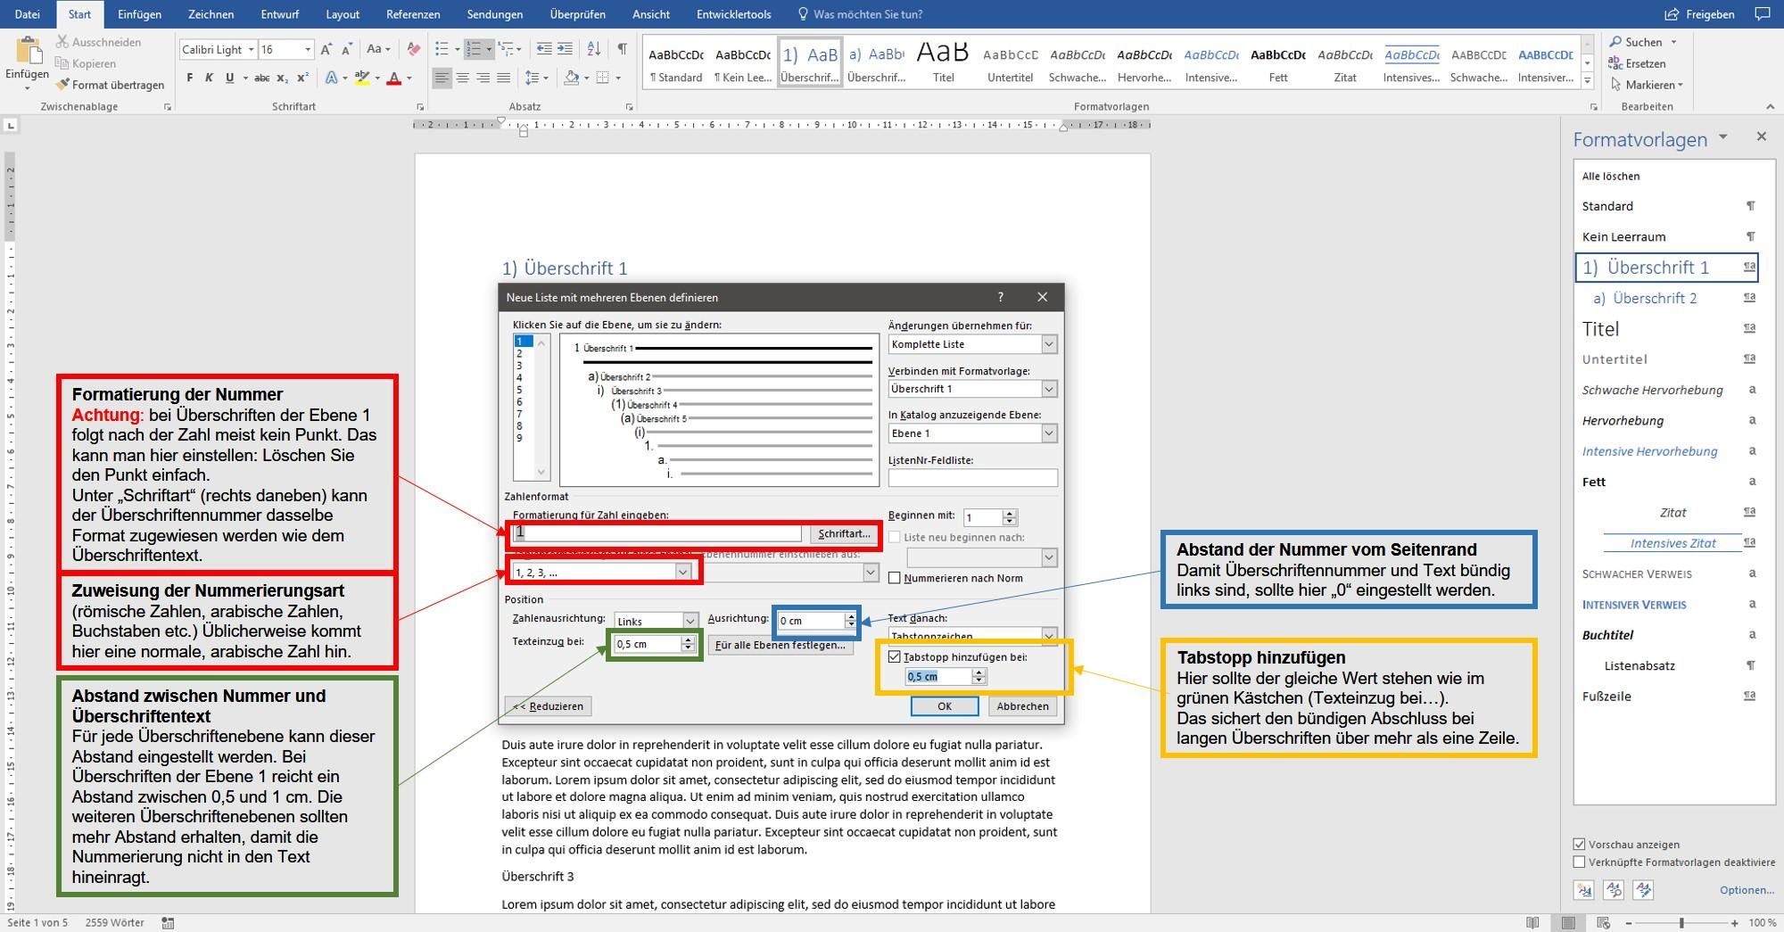Click the read mode icon in the status bar
This screenshot has height=932, width=1784.
(x=1532, y=923)
